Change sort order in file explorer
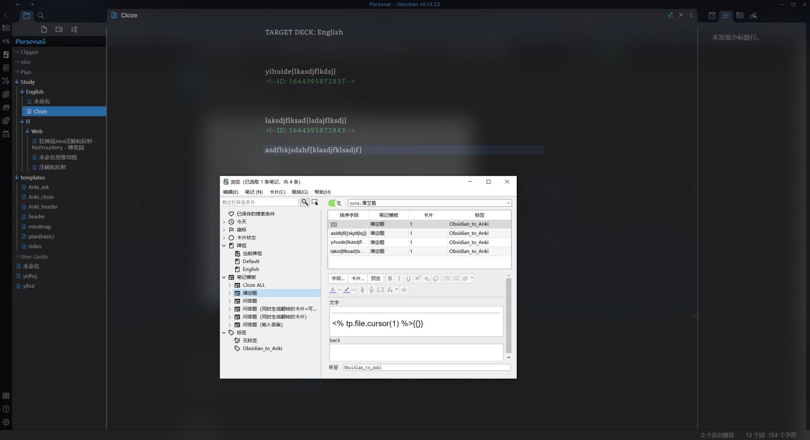 pyautogui.click(x=74, y=29)
